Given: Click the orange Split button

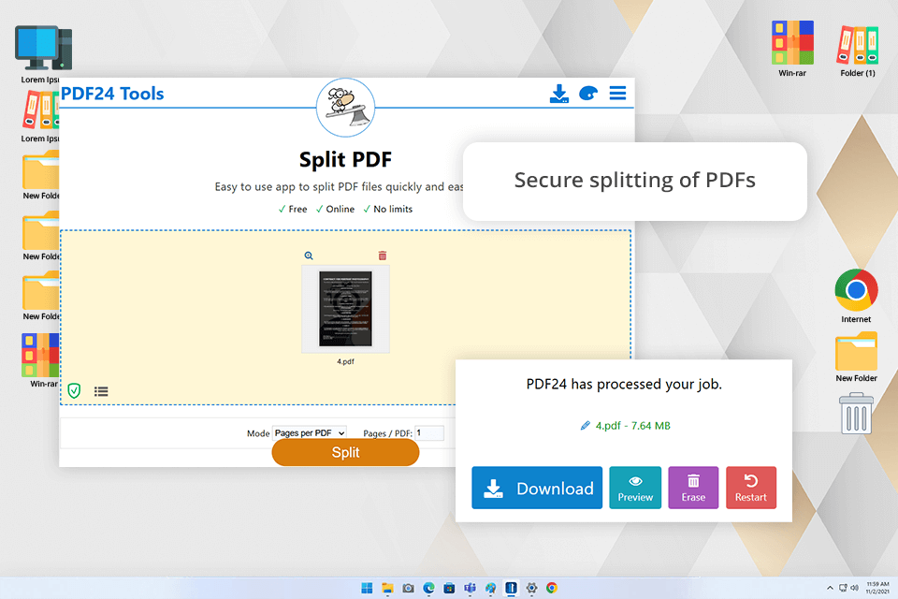Looking at the screenshot, I should [345, 453].
